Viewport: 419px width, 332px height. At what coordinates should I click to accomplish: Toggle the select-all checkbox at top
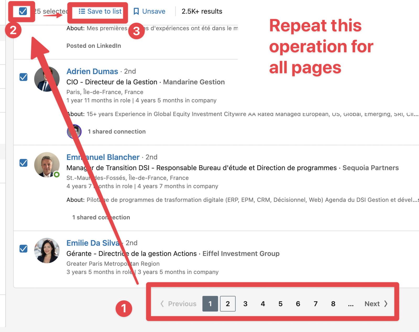point(23,11)
